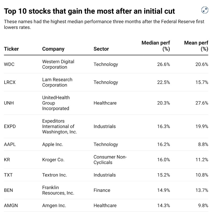Sort by the Ticker column header
The height and width of the screenshot is (212, 213).
point(11,49)
